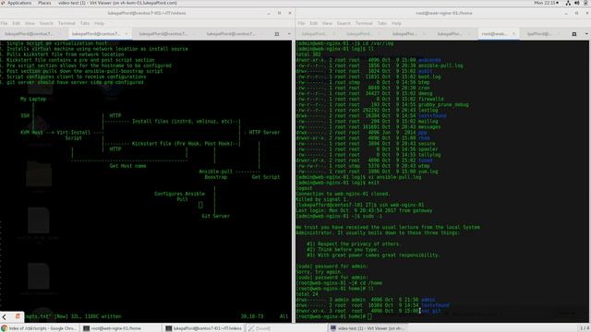Minimize the left terminal window
Viewport: 591px width, 332px height.
(269, 13)
